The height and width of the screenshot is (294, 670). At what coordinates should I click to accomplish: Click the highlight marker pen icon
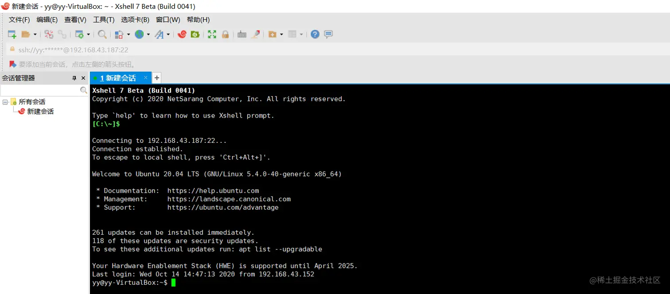255,34
